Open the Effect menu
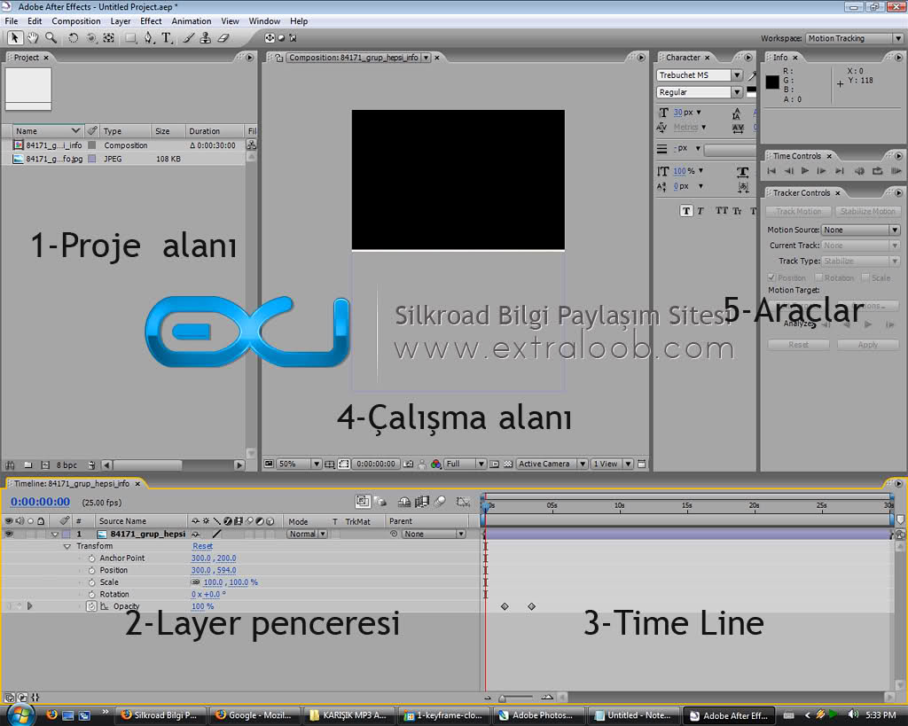 151,21
